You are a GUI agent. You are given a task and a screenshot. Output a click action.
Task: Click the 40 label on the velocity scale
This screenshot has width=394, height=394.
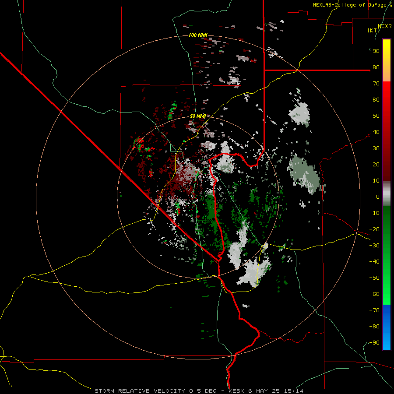[376, 132]
